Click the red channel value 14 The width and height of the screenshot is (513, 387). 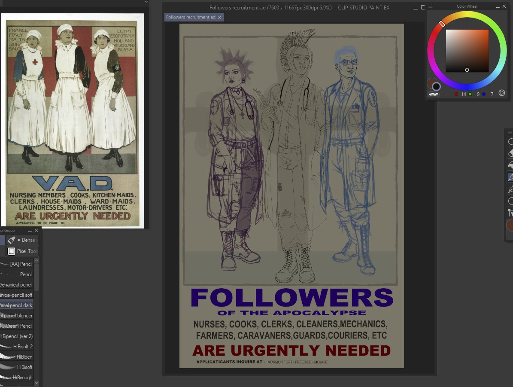464,94
